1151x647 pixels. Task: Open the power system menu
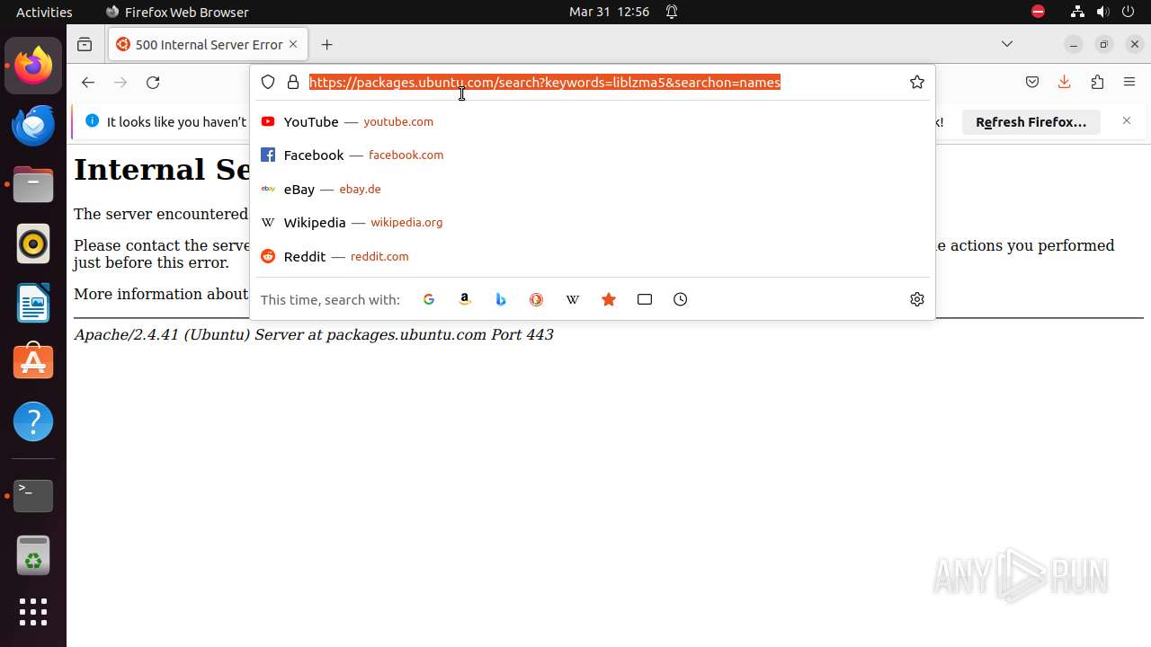(1128, 12)
